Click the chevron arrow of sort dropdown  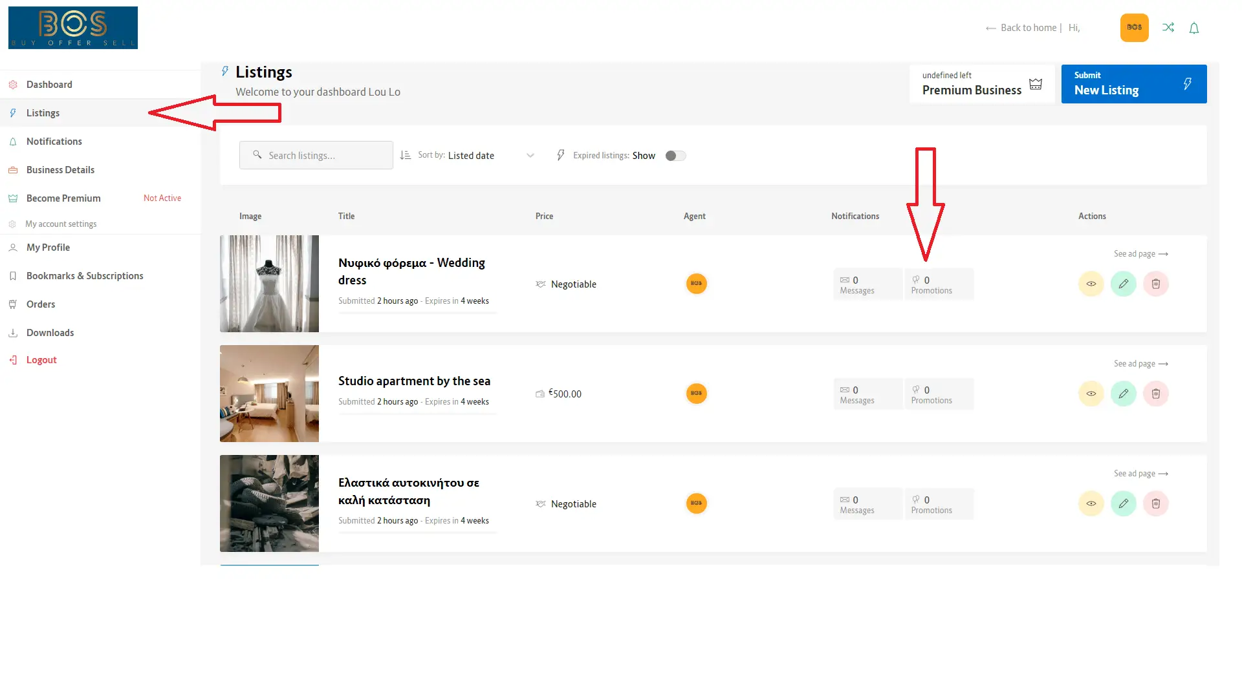pyautogui.click(x=530, y=156)
